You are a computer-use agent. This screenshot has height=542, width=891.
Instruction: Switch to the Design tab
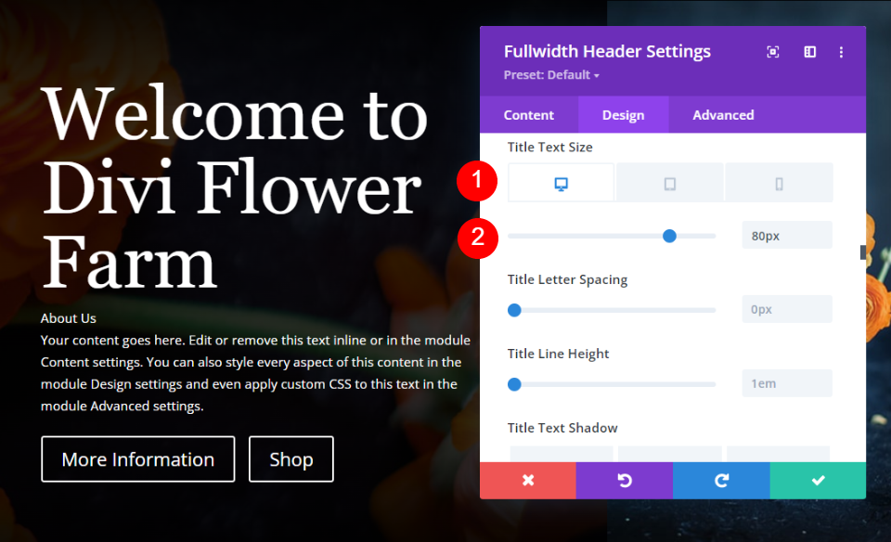[624, 115]
